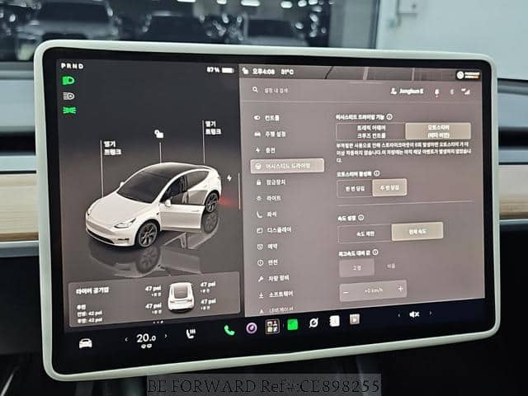Select 한 번 당김 (single pull) activation
Viewport: 528px width, 396px height.
(355, 189)
